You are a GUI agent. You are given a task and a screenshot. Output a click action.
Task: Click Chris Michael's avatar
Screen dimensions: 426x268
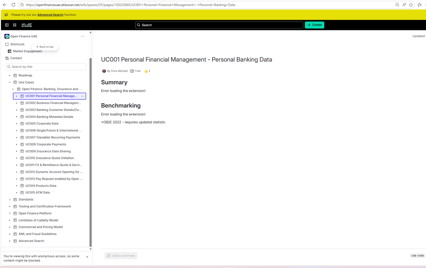pyautogui.click(x=104, y=71)
